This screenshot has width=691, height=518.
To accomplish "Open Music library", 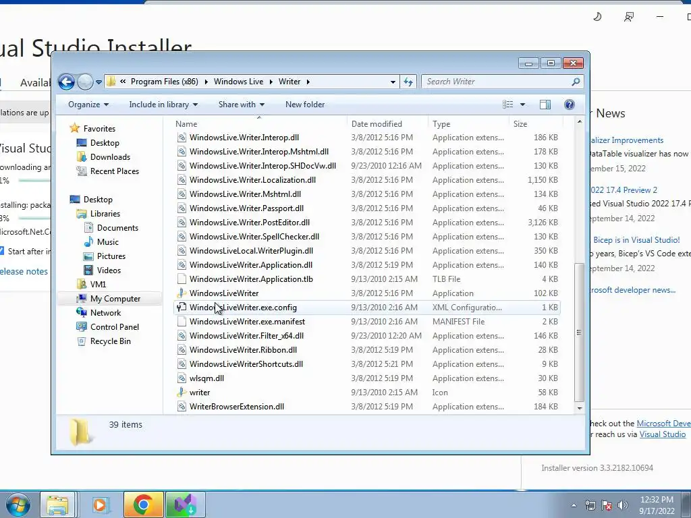I will (107, 242).
